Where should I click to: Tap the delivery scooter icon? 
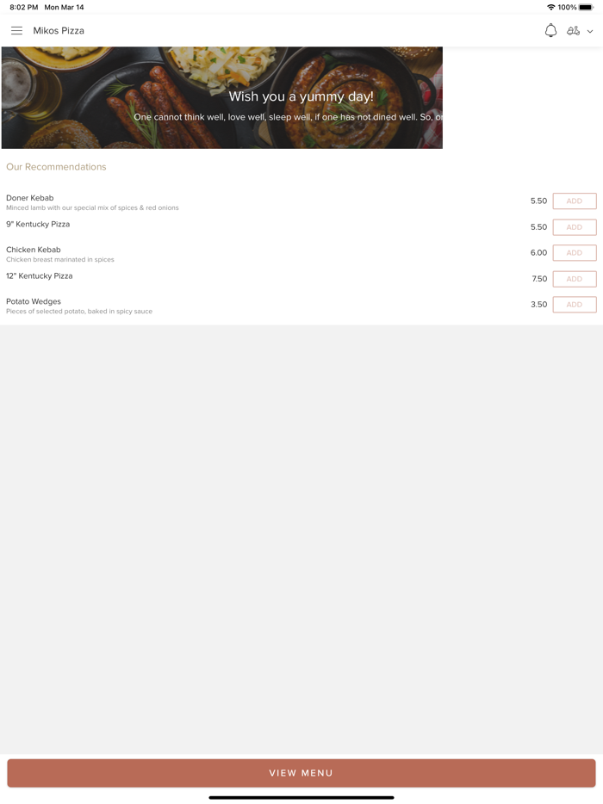click(573, 31)
